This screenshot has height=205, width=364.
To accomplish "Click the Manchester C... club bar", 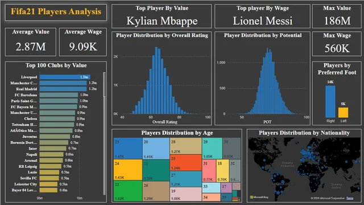I will click(x=63, y=83).
